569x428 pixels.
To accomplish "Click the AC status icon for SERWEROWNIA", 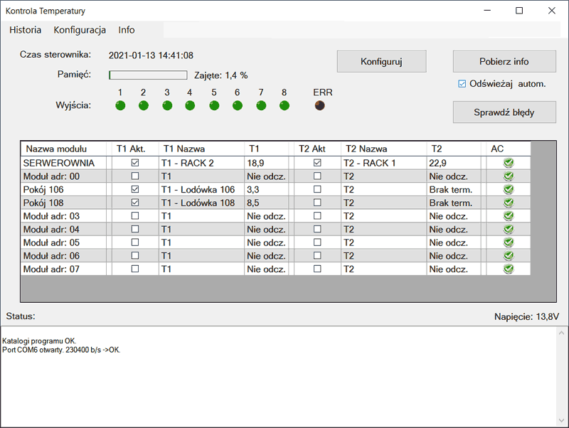I will (x=508, y=163).
